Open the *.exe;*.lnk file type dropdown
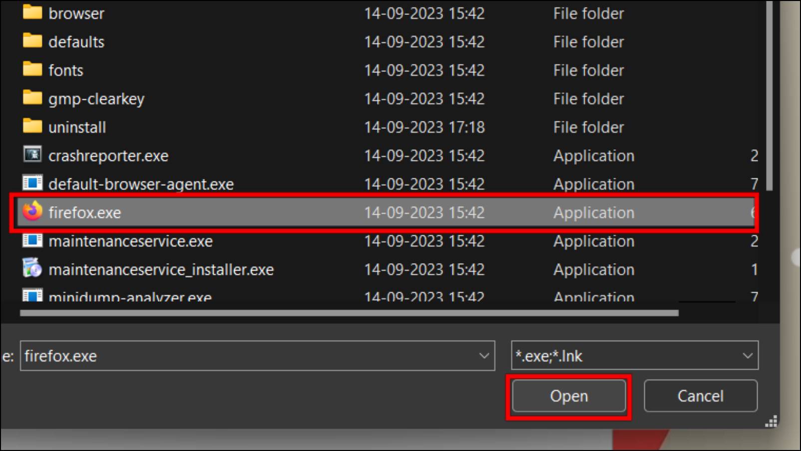The image size is (801, 451). tap(635, 356)
